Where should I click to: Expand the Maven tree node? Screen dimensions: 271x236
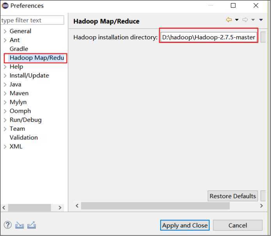click(x=5, y=93)
